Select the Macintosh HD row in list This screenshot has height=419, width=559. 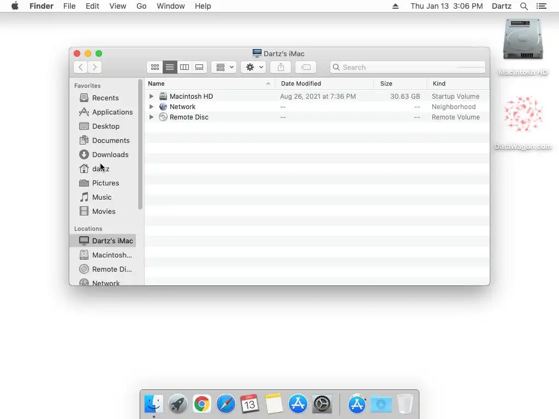[317, 96]
